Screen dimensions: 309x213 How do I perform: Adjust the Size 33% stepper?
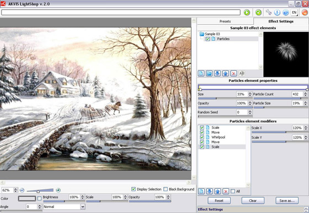click(x=250, y=94)
